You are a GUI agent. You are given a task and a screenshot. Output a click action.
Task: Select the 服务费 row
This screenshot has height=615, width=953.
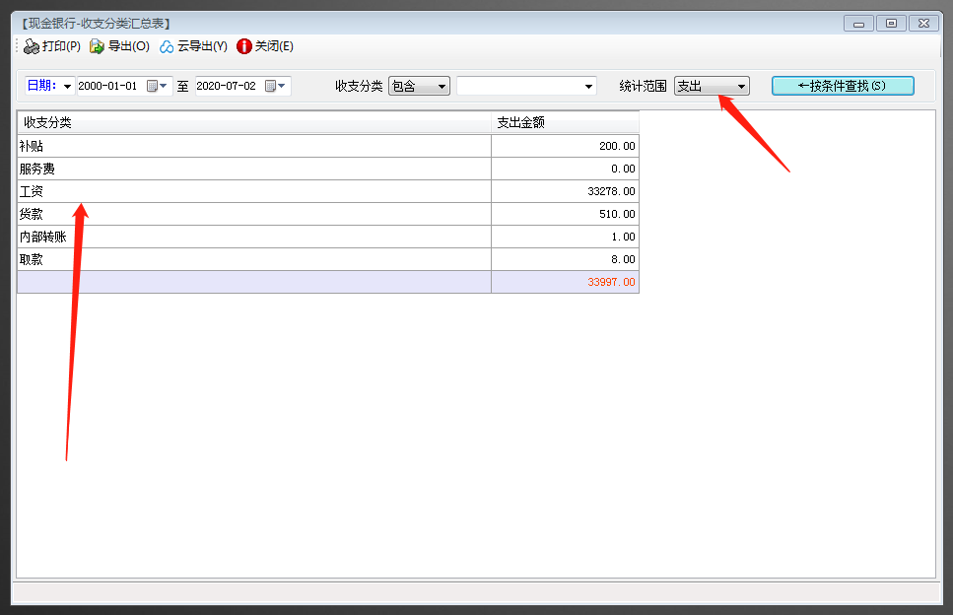pyautogui.click(x=253, y=169)
